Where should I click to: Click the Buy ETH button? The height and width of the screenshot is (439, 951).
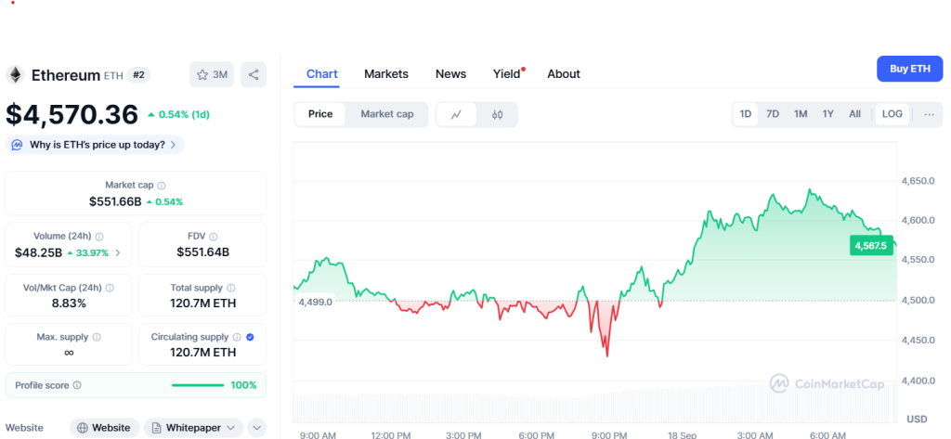tap(909, 70)
